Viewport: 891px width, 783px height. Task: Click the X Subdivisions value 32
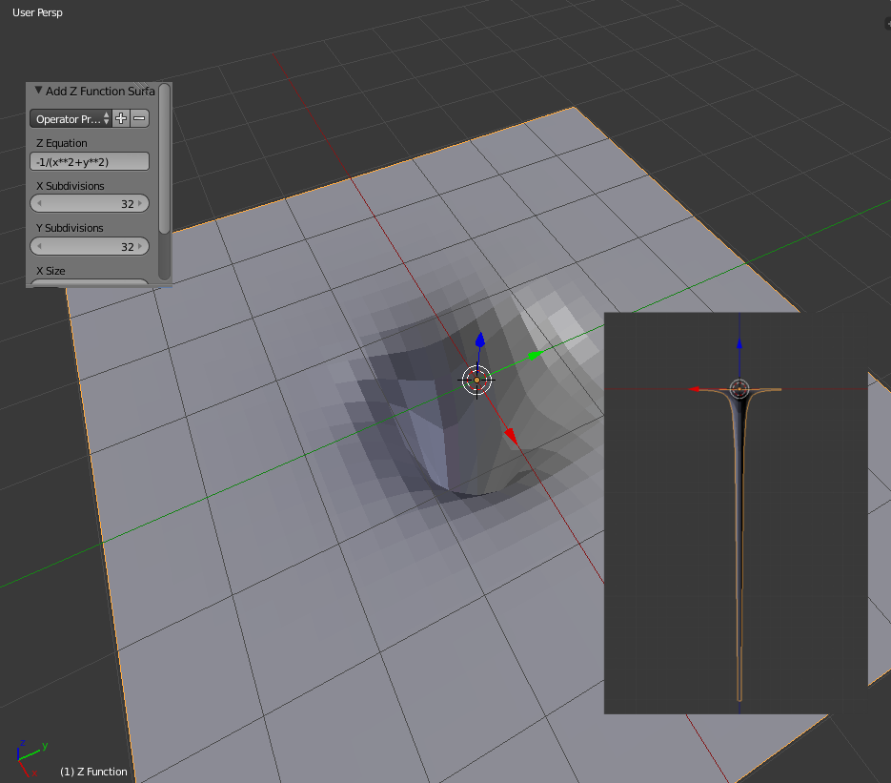tap(128, 203)
